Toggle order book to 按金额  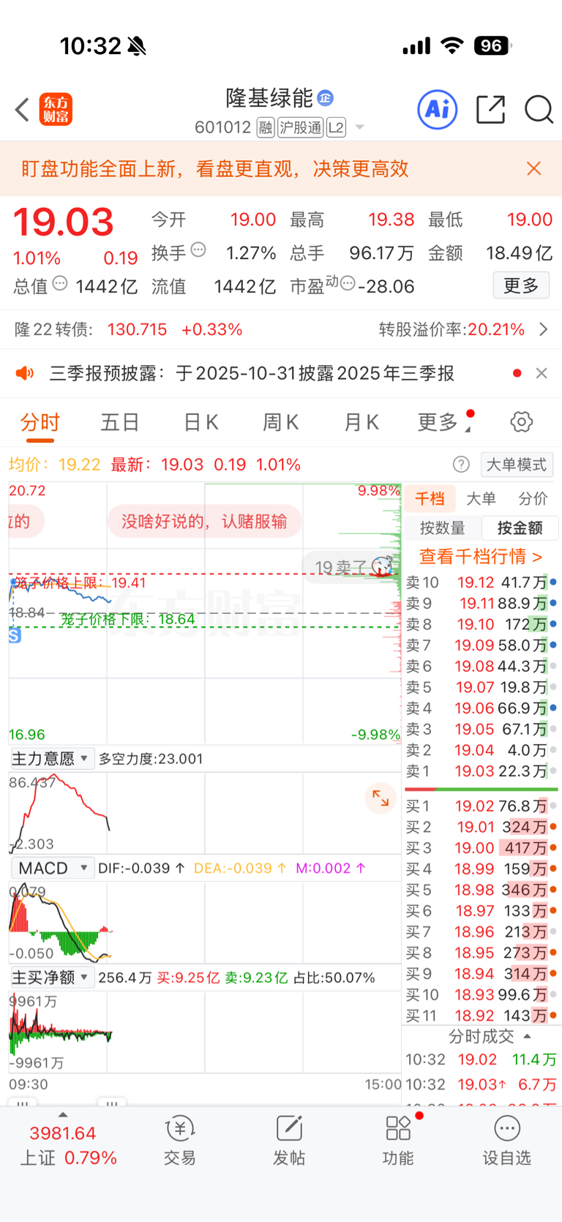[520, 528]
